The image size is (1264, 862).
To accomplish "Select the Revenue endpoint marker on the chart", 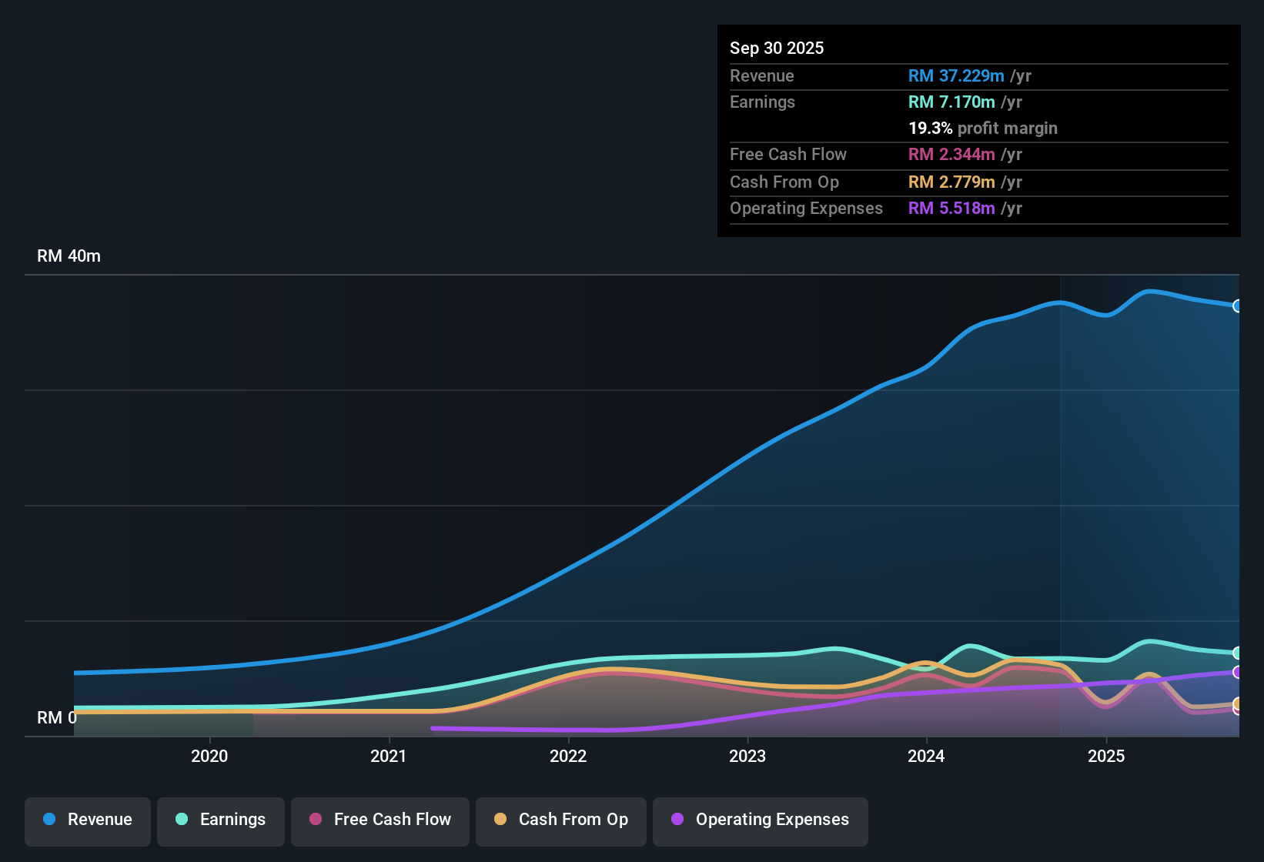I will [1238, 306].
